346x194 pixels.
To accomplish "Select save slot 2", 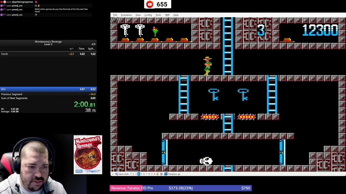I will (x=134, y=174).
